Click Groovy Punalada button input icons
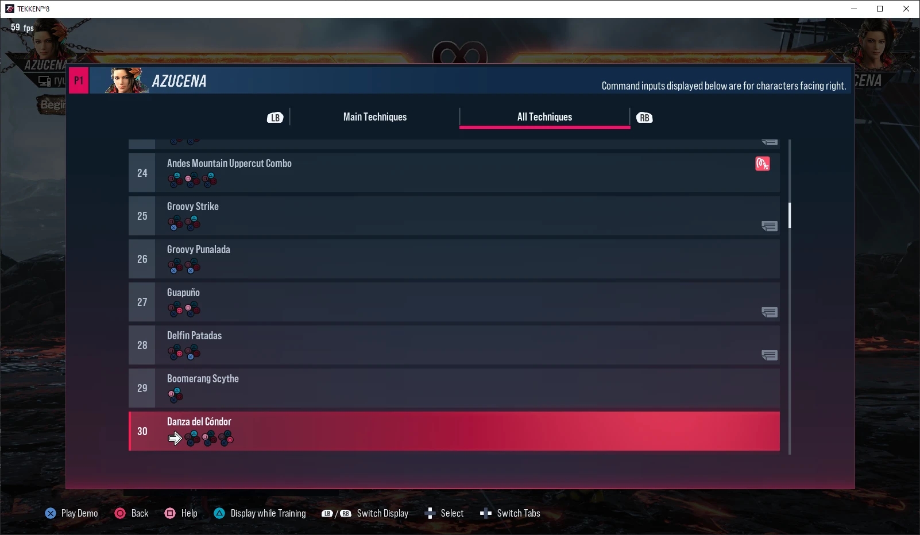Screen dimensions: 920x535 184,266
